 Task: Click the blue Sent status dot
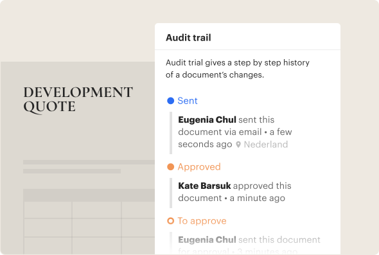pyautogui.click(x=171, y=101)
